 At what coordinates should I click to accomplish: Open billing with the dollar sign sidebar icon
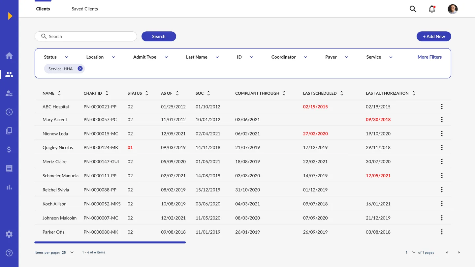pyautogui.click(x=9, y=149)
